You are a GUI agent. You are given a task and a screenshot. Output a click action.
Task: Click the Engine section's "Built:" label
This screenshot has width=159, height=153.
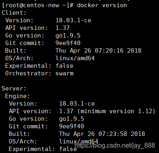[x=19, y=134]
